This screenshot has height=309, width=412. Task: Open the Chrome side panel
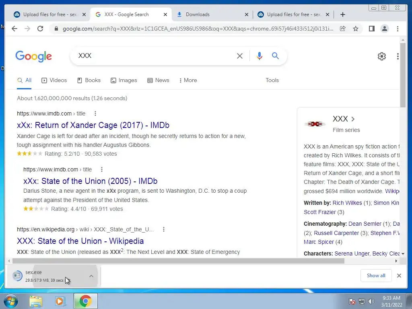(x=371, y=29)
